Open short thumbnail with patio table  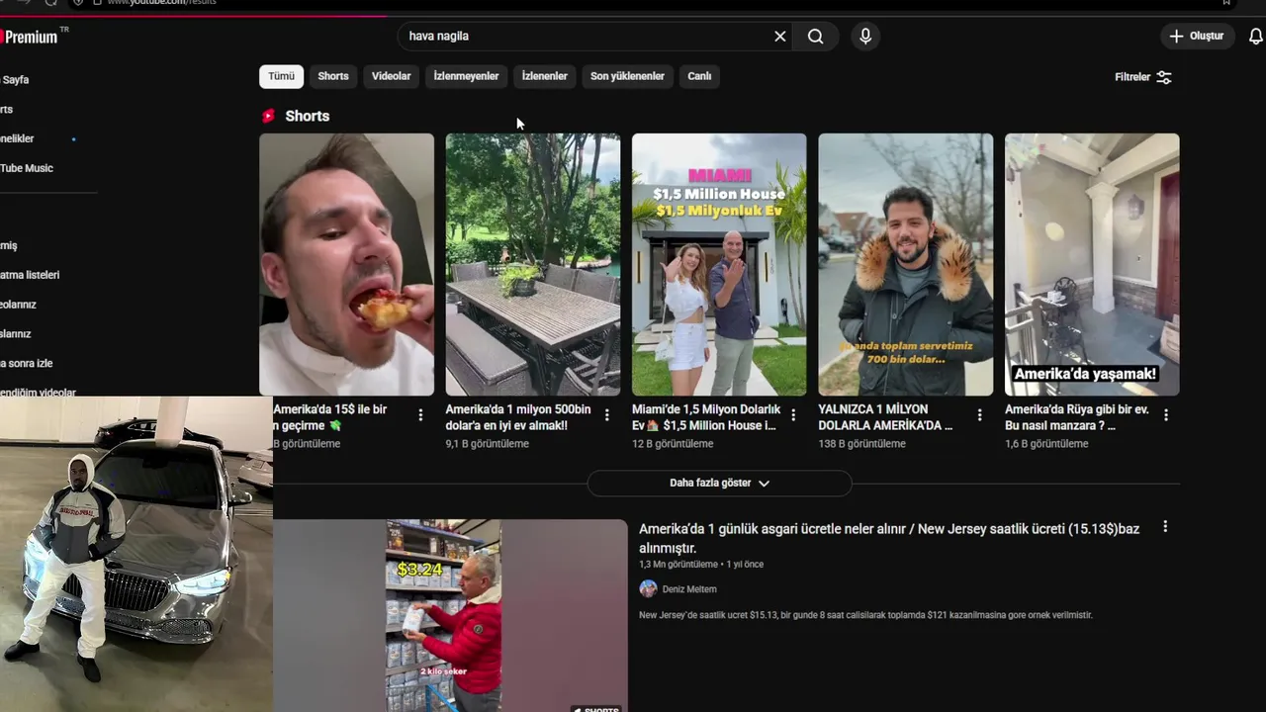coord(533,264)
